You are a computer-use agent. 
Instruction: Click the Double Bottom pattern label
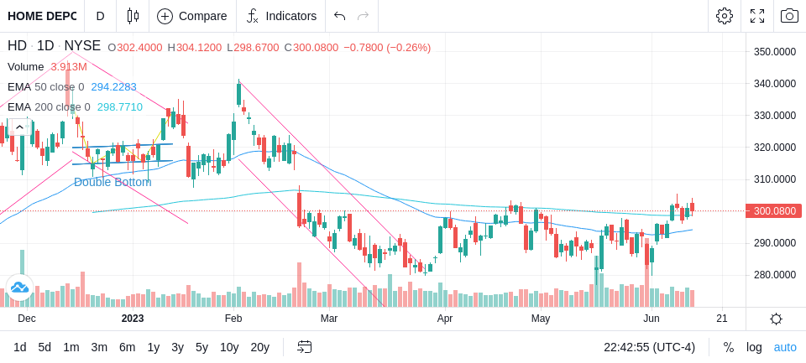113,182
